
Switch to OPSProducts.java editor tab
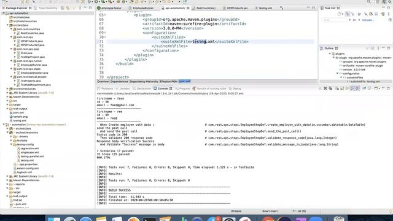[x=235, y=8]
